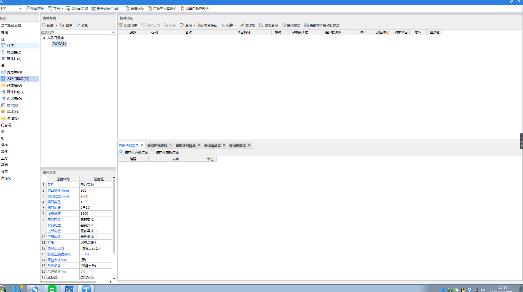Switch to 查询清单库 tab
The height and width of the screenshot is (292, 523).
click(212, 146)
